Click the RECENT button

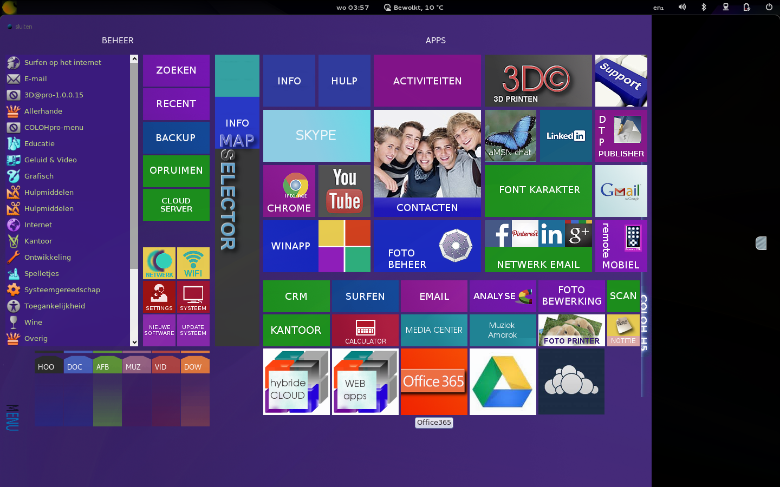click(x=176, y=104)
